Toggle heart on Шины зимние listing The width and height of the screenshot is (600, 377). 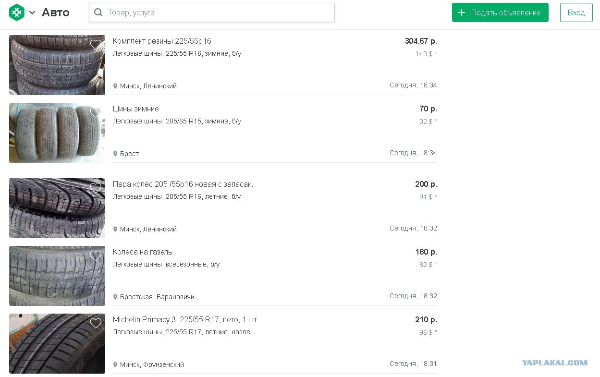[96, 112]
